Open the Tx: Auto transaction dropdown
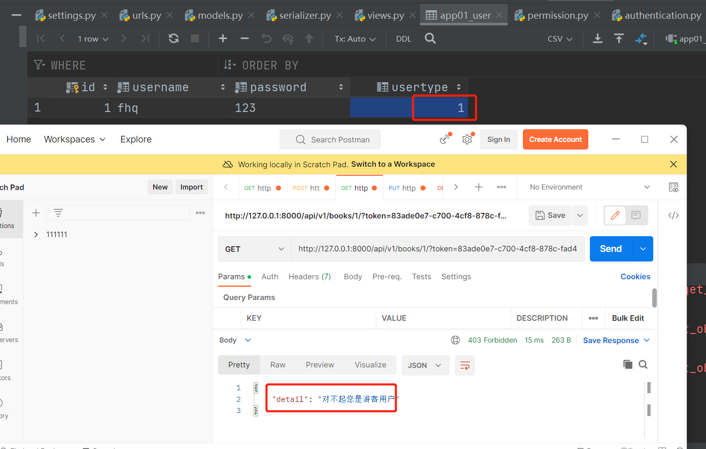Image resolution: width=706 pixels, height=449 pixels. tap(355, 39)
